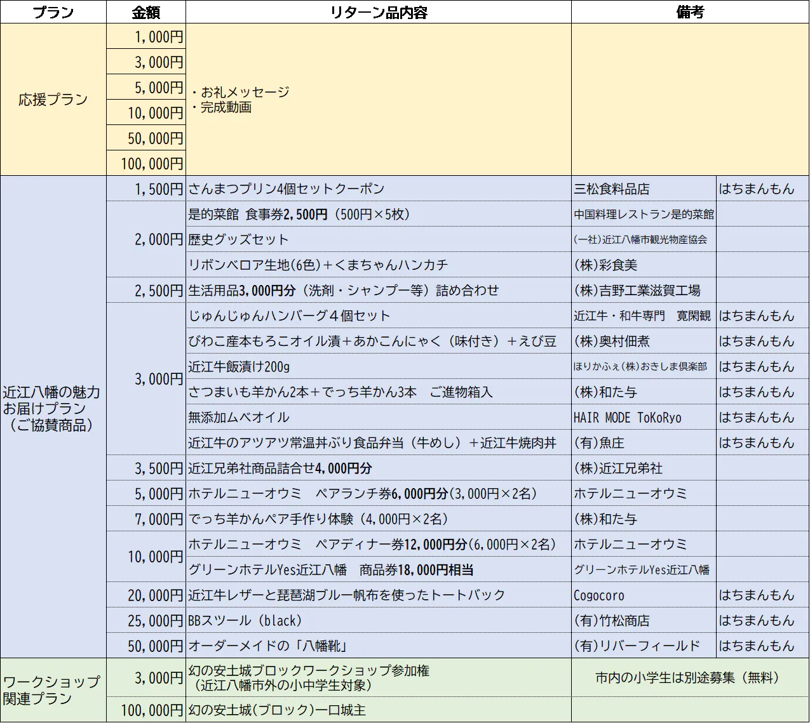Image resolution: width=810 pixels, height=723 pixels.
Task: Select the 応援プラン category cell
Action: 53,100
